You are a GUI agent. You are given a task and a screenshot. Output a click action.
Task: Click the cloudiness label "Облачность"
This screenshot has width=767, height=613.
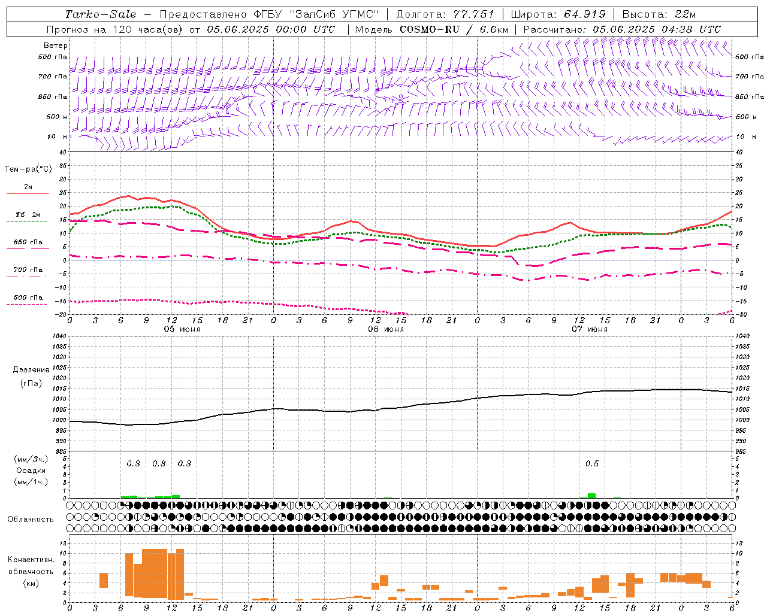[31, 520]
